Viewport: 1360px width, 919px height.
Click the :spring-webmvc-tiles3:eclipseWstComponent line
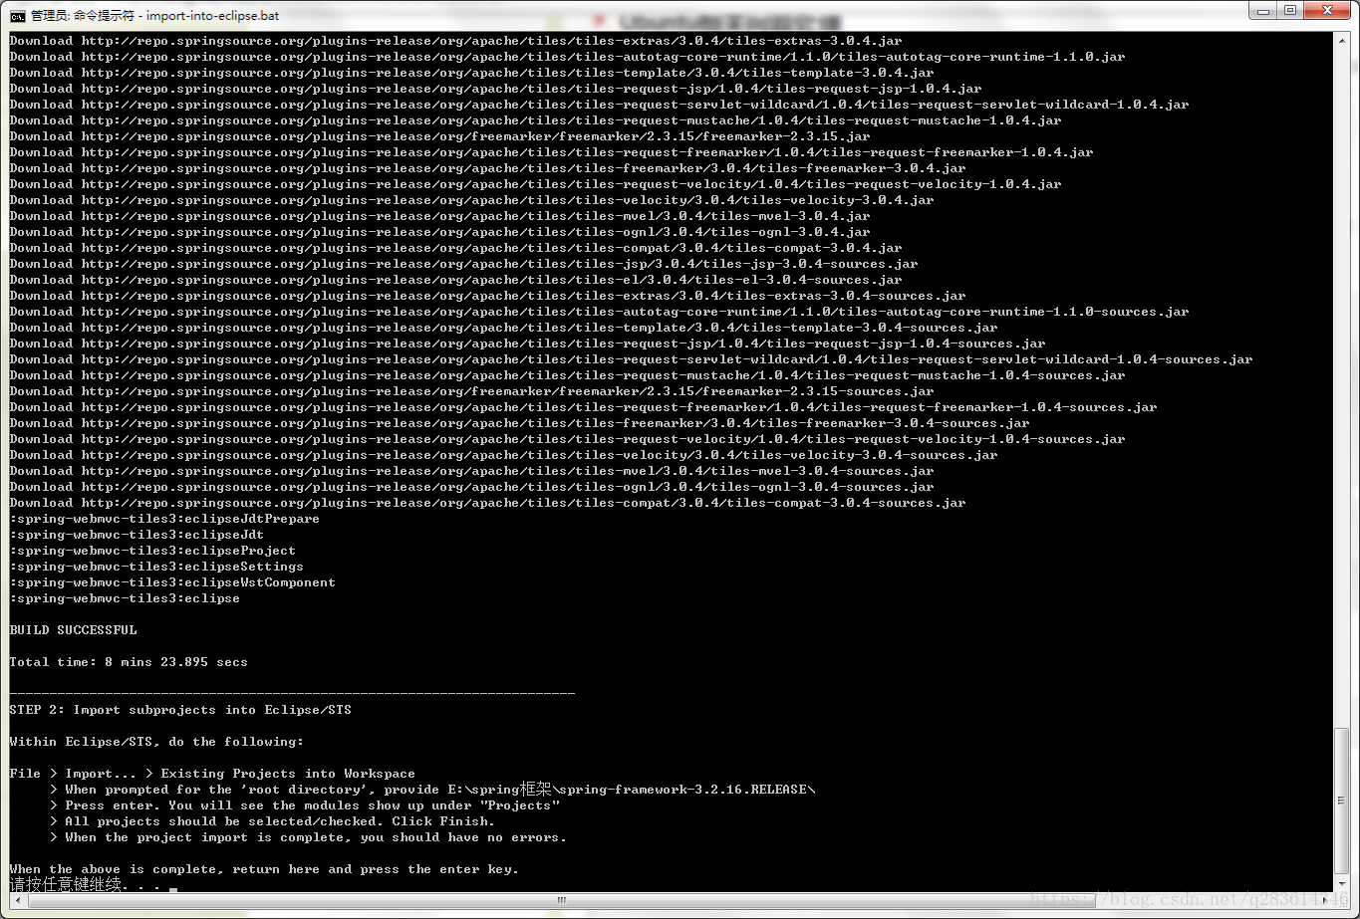(172, 582)
